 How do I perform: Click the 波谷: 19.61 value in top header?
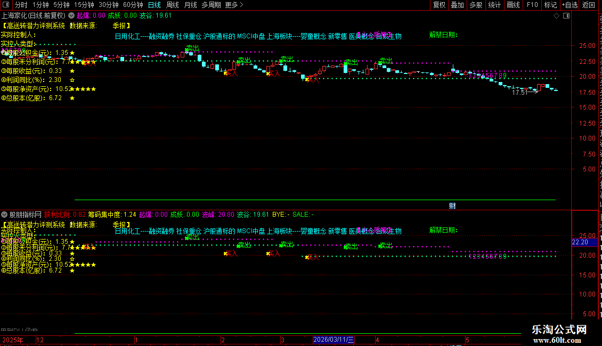[155, 16]
